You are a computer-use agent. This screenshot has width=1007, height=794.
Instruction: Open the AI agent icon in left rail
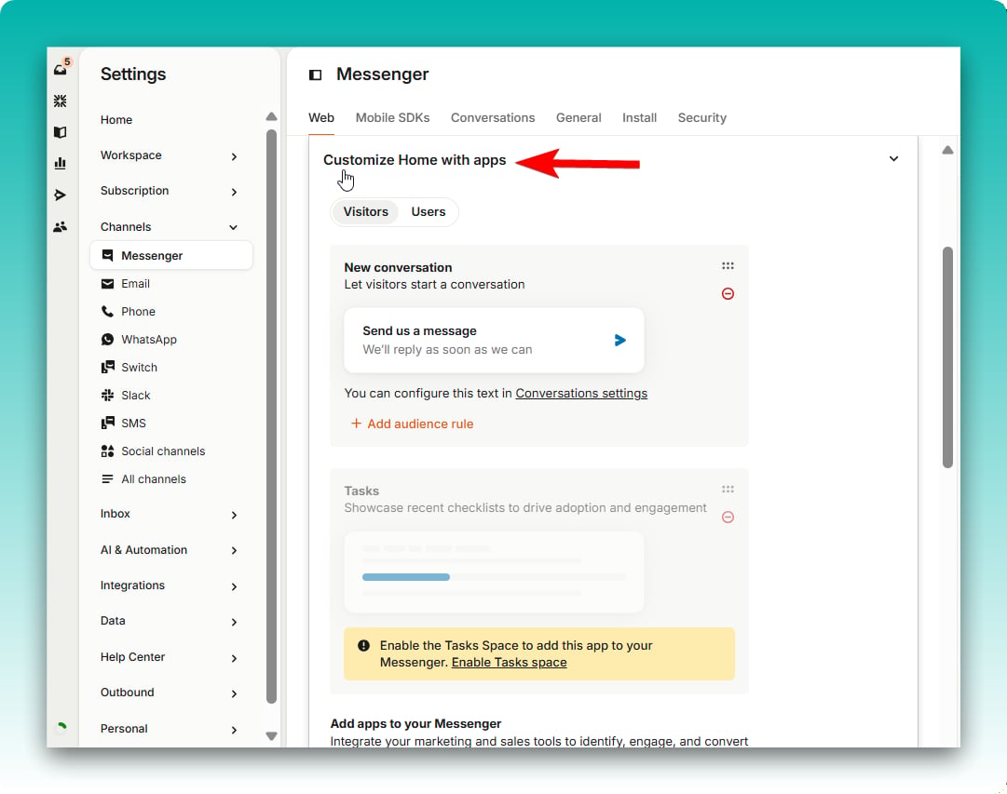pyautogui.click(x=61, y=101)
